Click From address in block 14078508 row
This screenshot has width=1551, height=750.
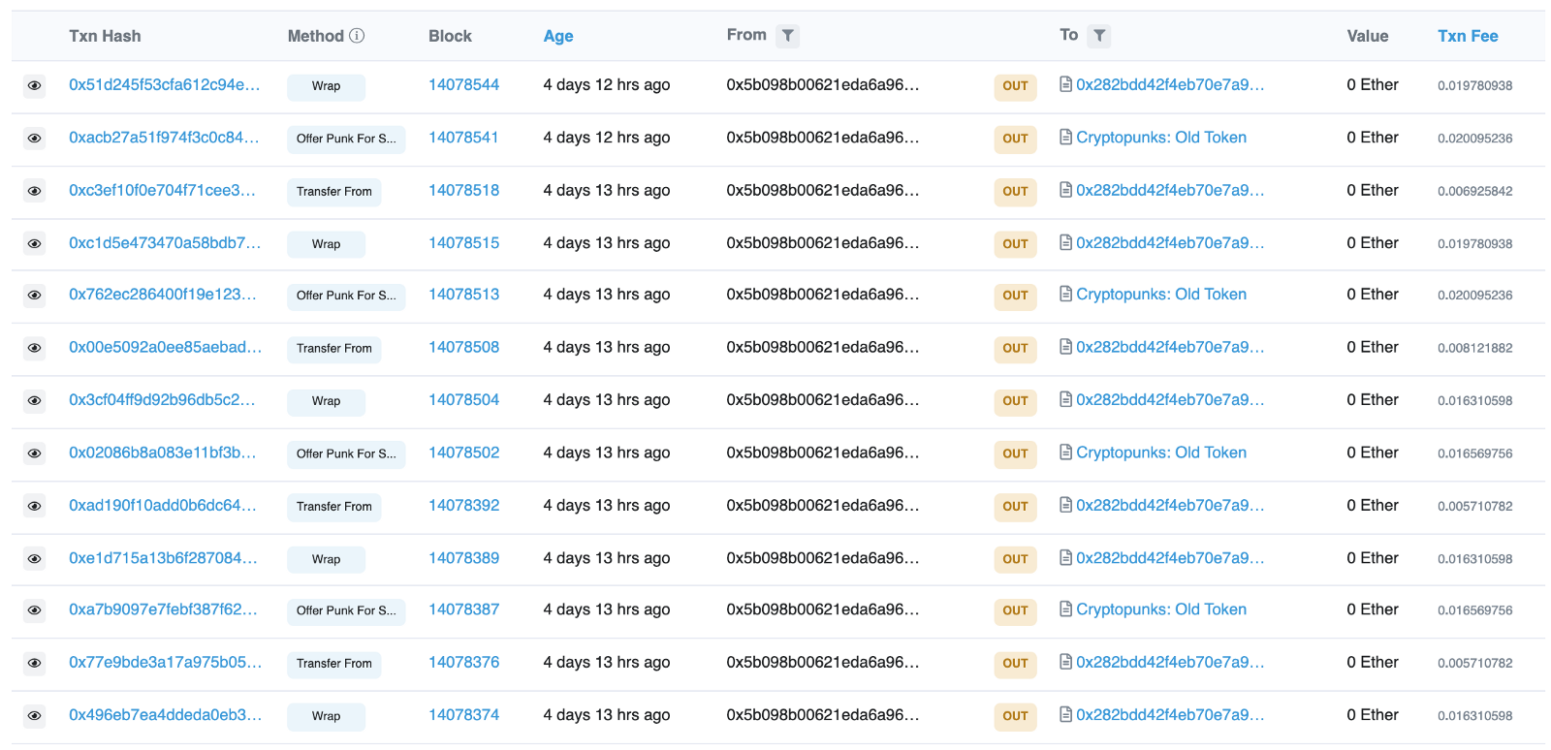822,347
